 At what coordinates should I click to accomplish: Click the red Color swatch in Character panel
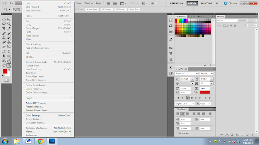(205, 92)
